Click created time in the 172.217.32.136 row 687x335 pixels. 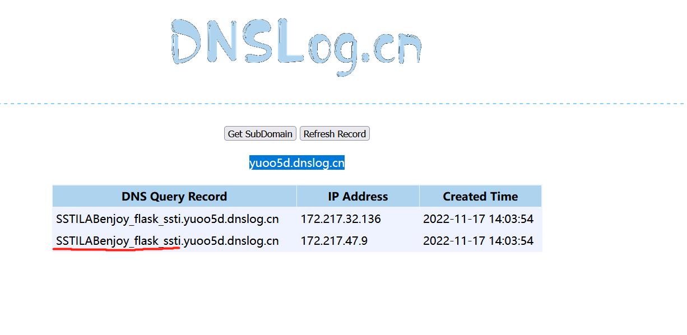tap(478, 219)
